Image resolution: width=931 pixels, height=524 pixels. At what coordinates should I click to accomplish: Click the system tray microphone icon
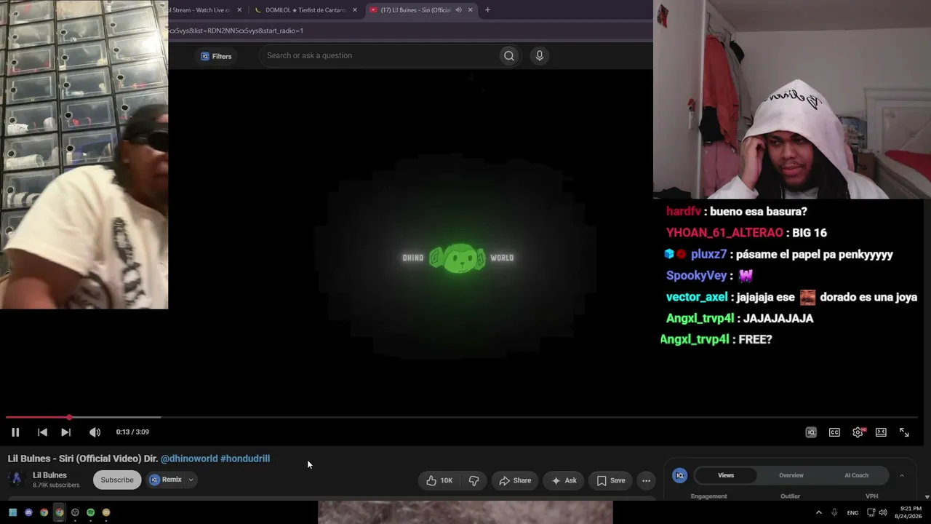[834, 512]
